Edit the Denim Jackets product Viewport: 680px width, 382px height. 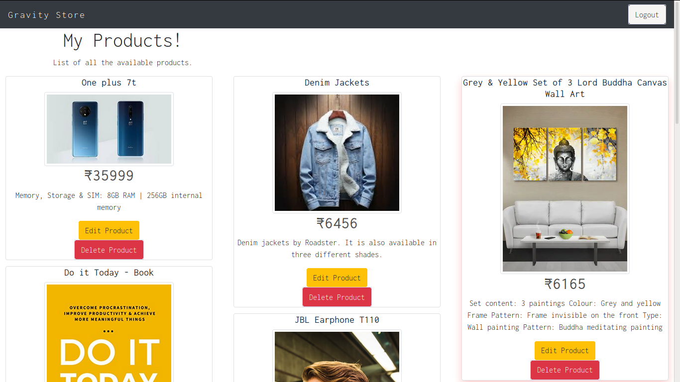[337, 278]
